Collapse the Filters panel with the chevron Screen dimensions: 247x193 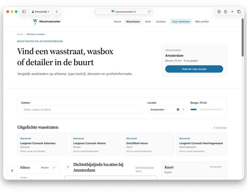(x=54, y=168)
